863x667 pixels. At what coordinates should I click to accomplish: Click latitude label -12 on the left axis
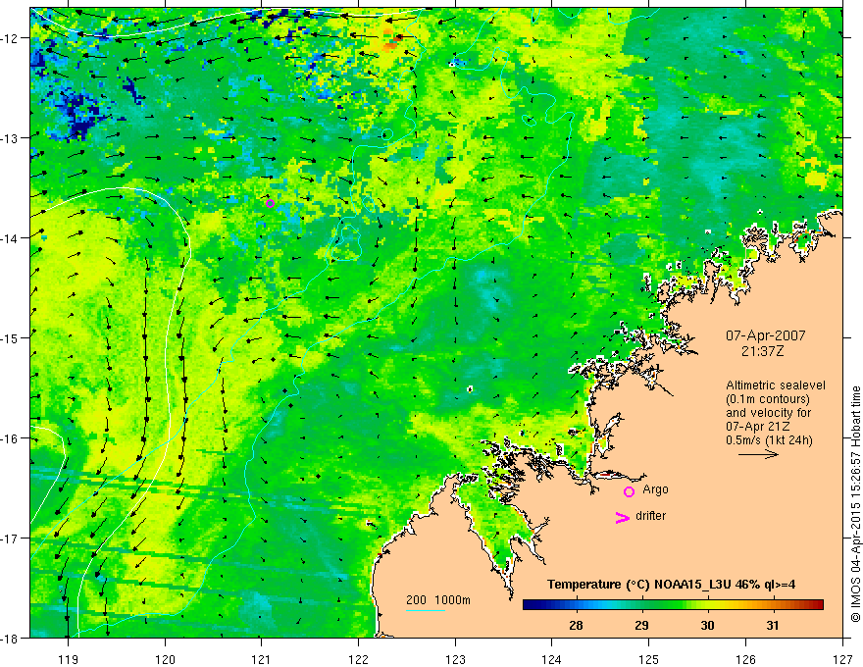click(11, 38)
